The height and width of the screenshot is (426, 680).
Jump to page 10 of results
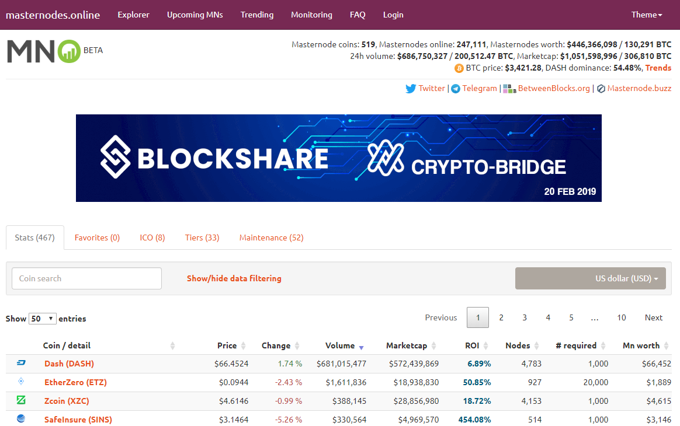coord(622,317)
